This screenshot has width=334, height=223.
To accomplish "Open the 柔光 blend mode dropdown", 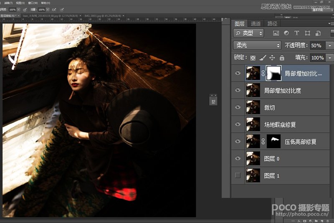I will [257, 45].
